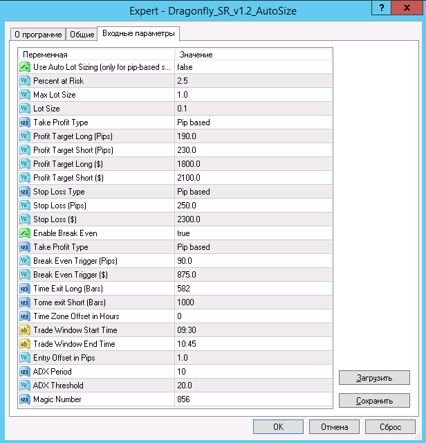Select the false value of Use Auto Lot Sizing
426x443 pixels.
pyautogui.click(x=253, y=67)
